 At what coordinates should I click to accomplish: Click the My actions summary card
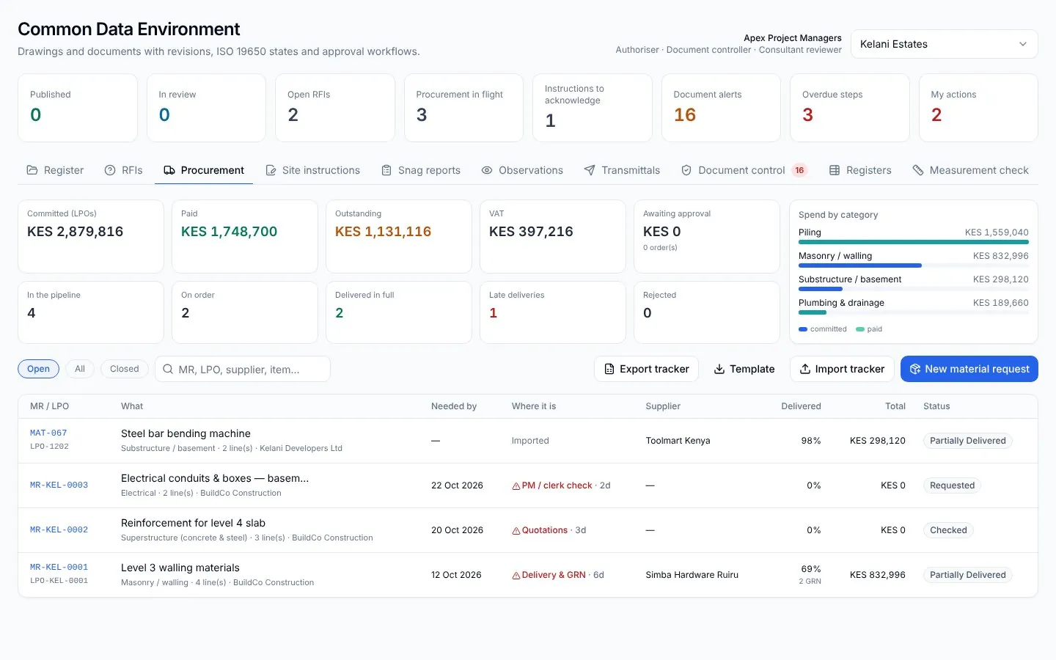click(x=978, y=108)
